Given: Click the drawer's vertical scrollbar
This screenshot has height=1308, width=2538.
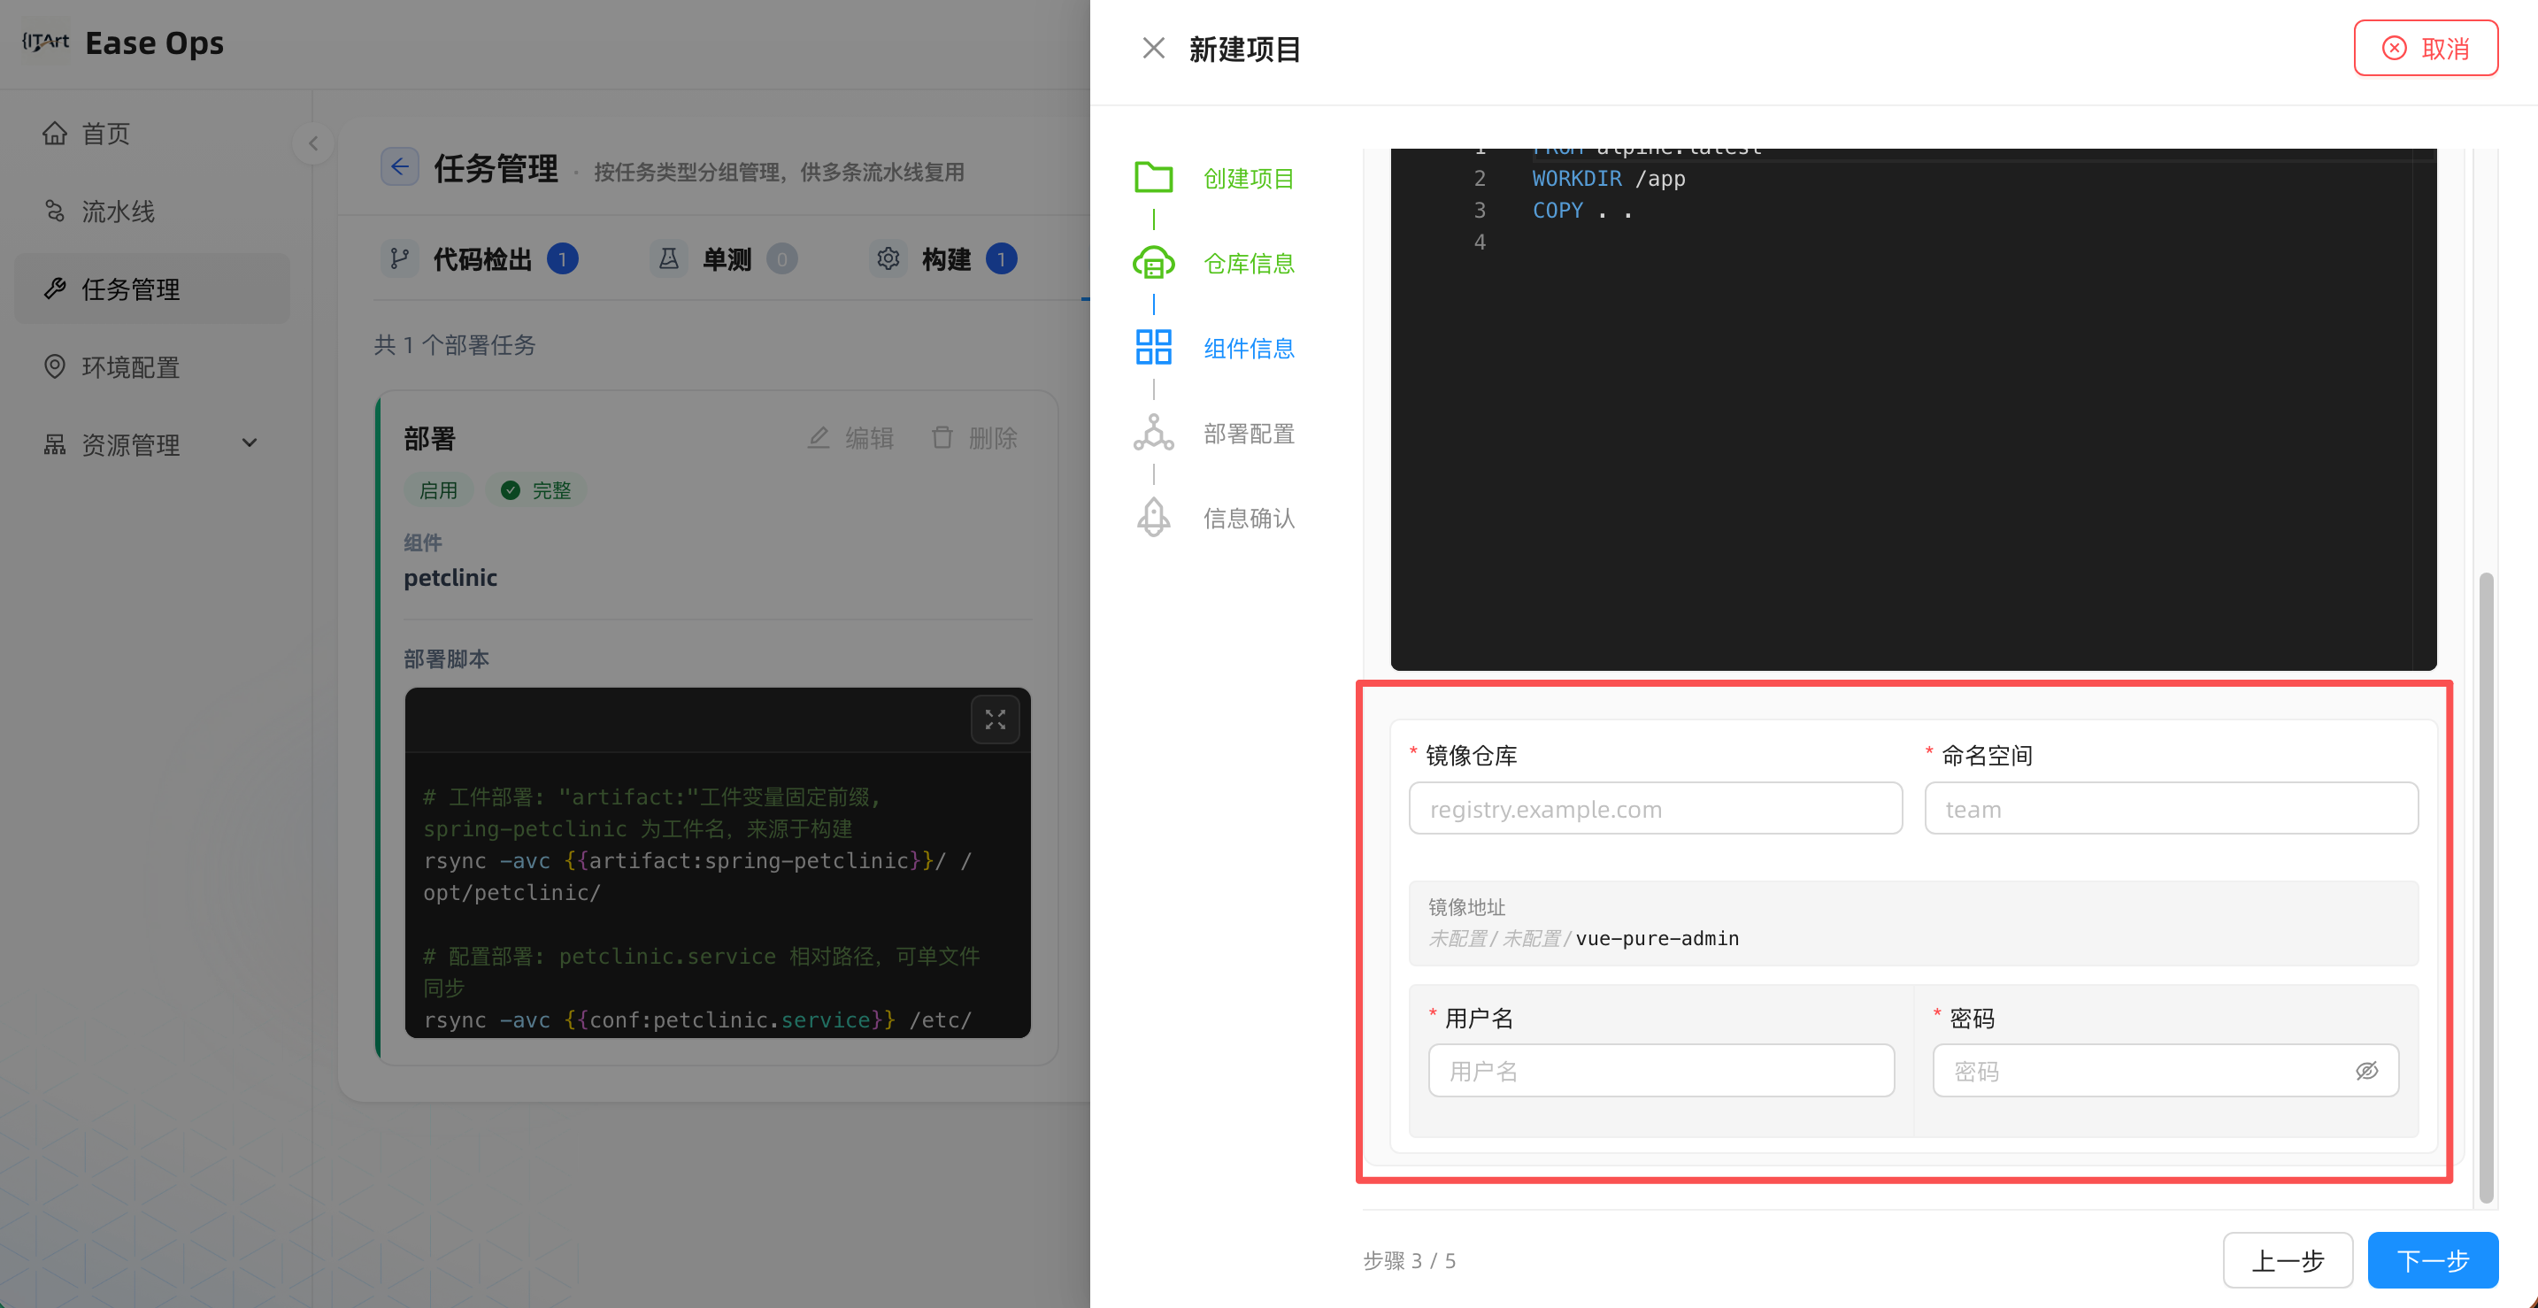Looking at the screenshot, I should pyautogui.click(x=2486, y=887).
